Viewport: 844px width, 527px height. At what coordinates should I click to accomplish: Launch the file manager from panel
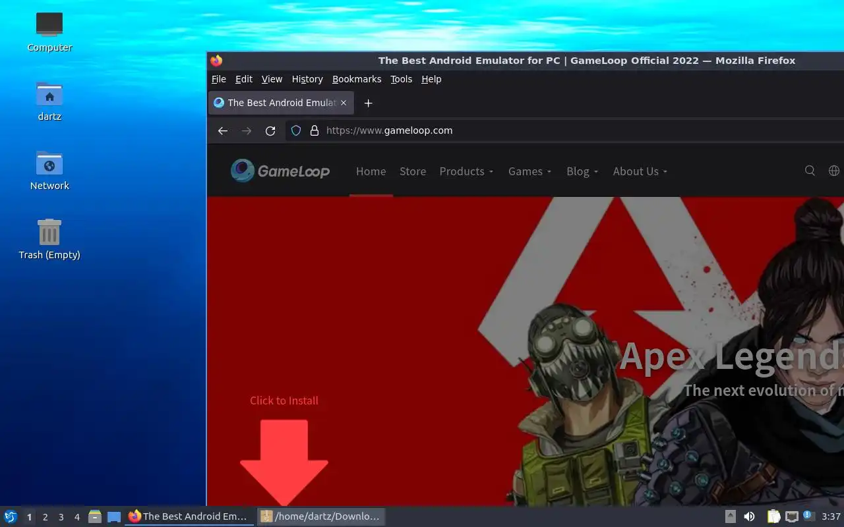(95, 516)
